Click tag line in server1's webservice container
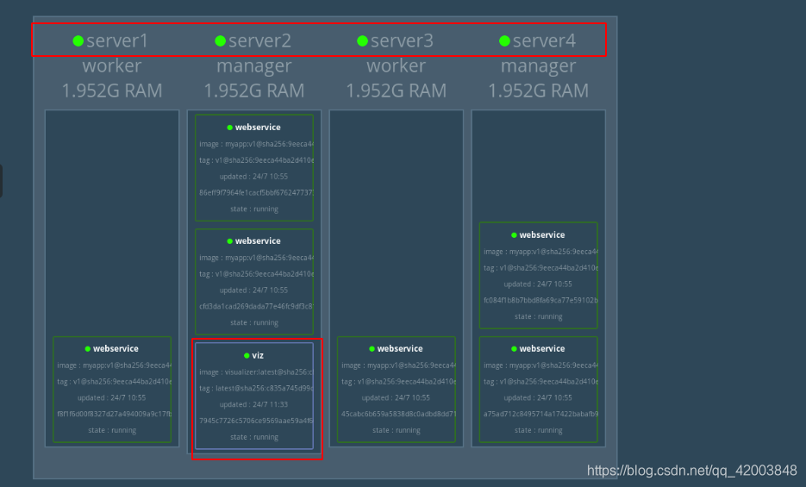Screen dimensions: 806x487 tap(114, 382)
